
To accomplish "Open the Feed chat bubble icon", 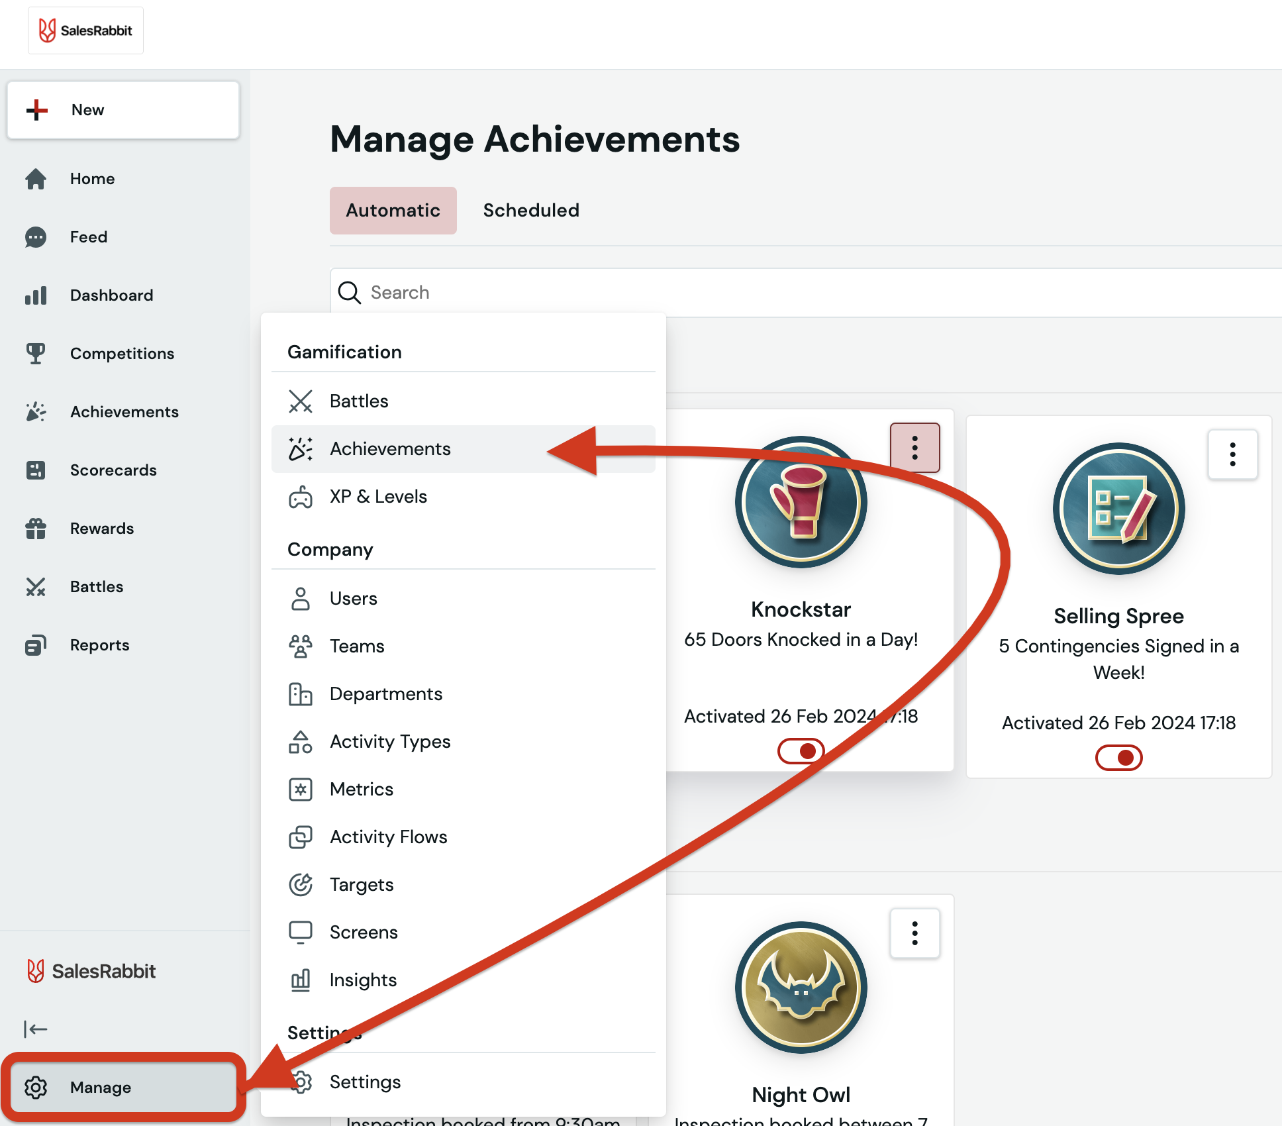I will (36, 237).
